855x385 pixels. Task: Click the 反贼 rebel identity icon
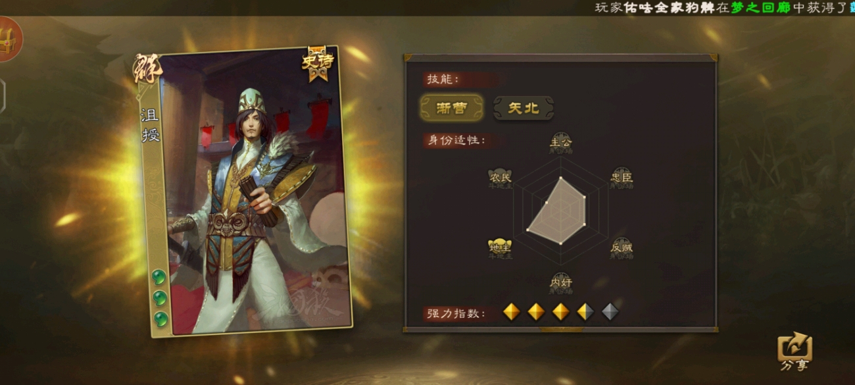[x=621, y=247]
